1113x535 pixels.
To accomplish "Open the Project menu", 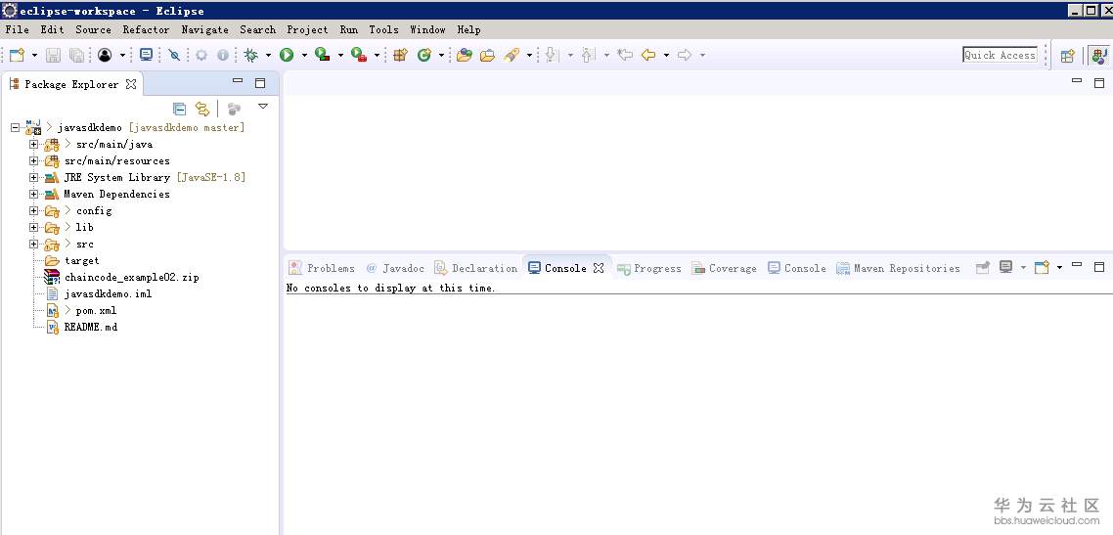I will coord(307,29).
